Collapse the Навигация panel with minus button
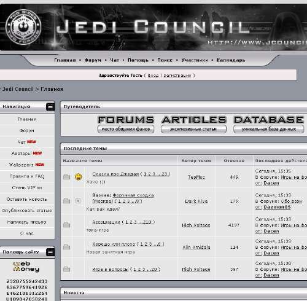The image size is (307, 301). coord(50,107)
